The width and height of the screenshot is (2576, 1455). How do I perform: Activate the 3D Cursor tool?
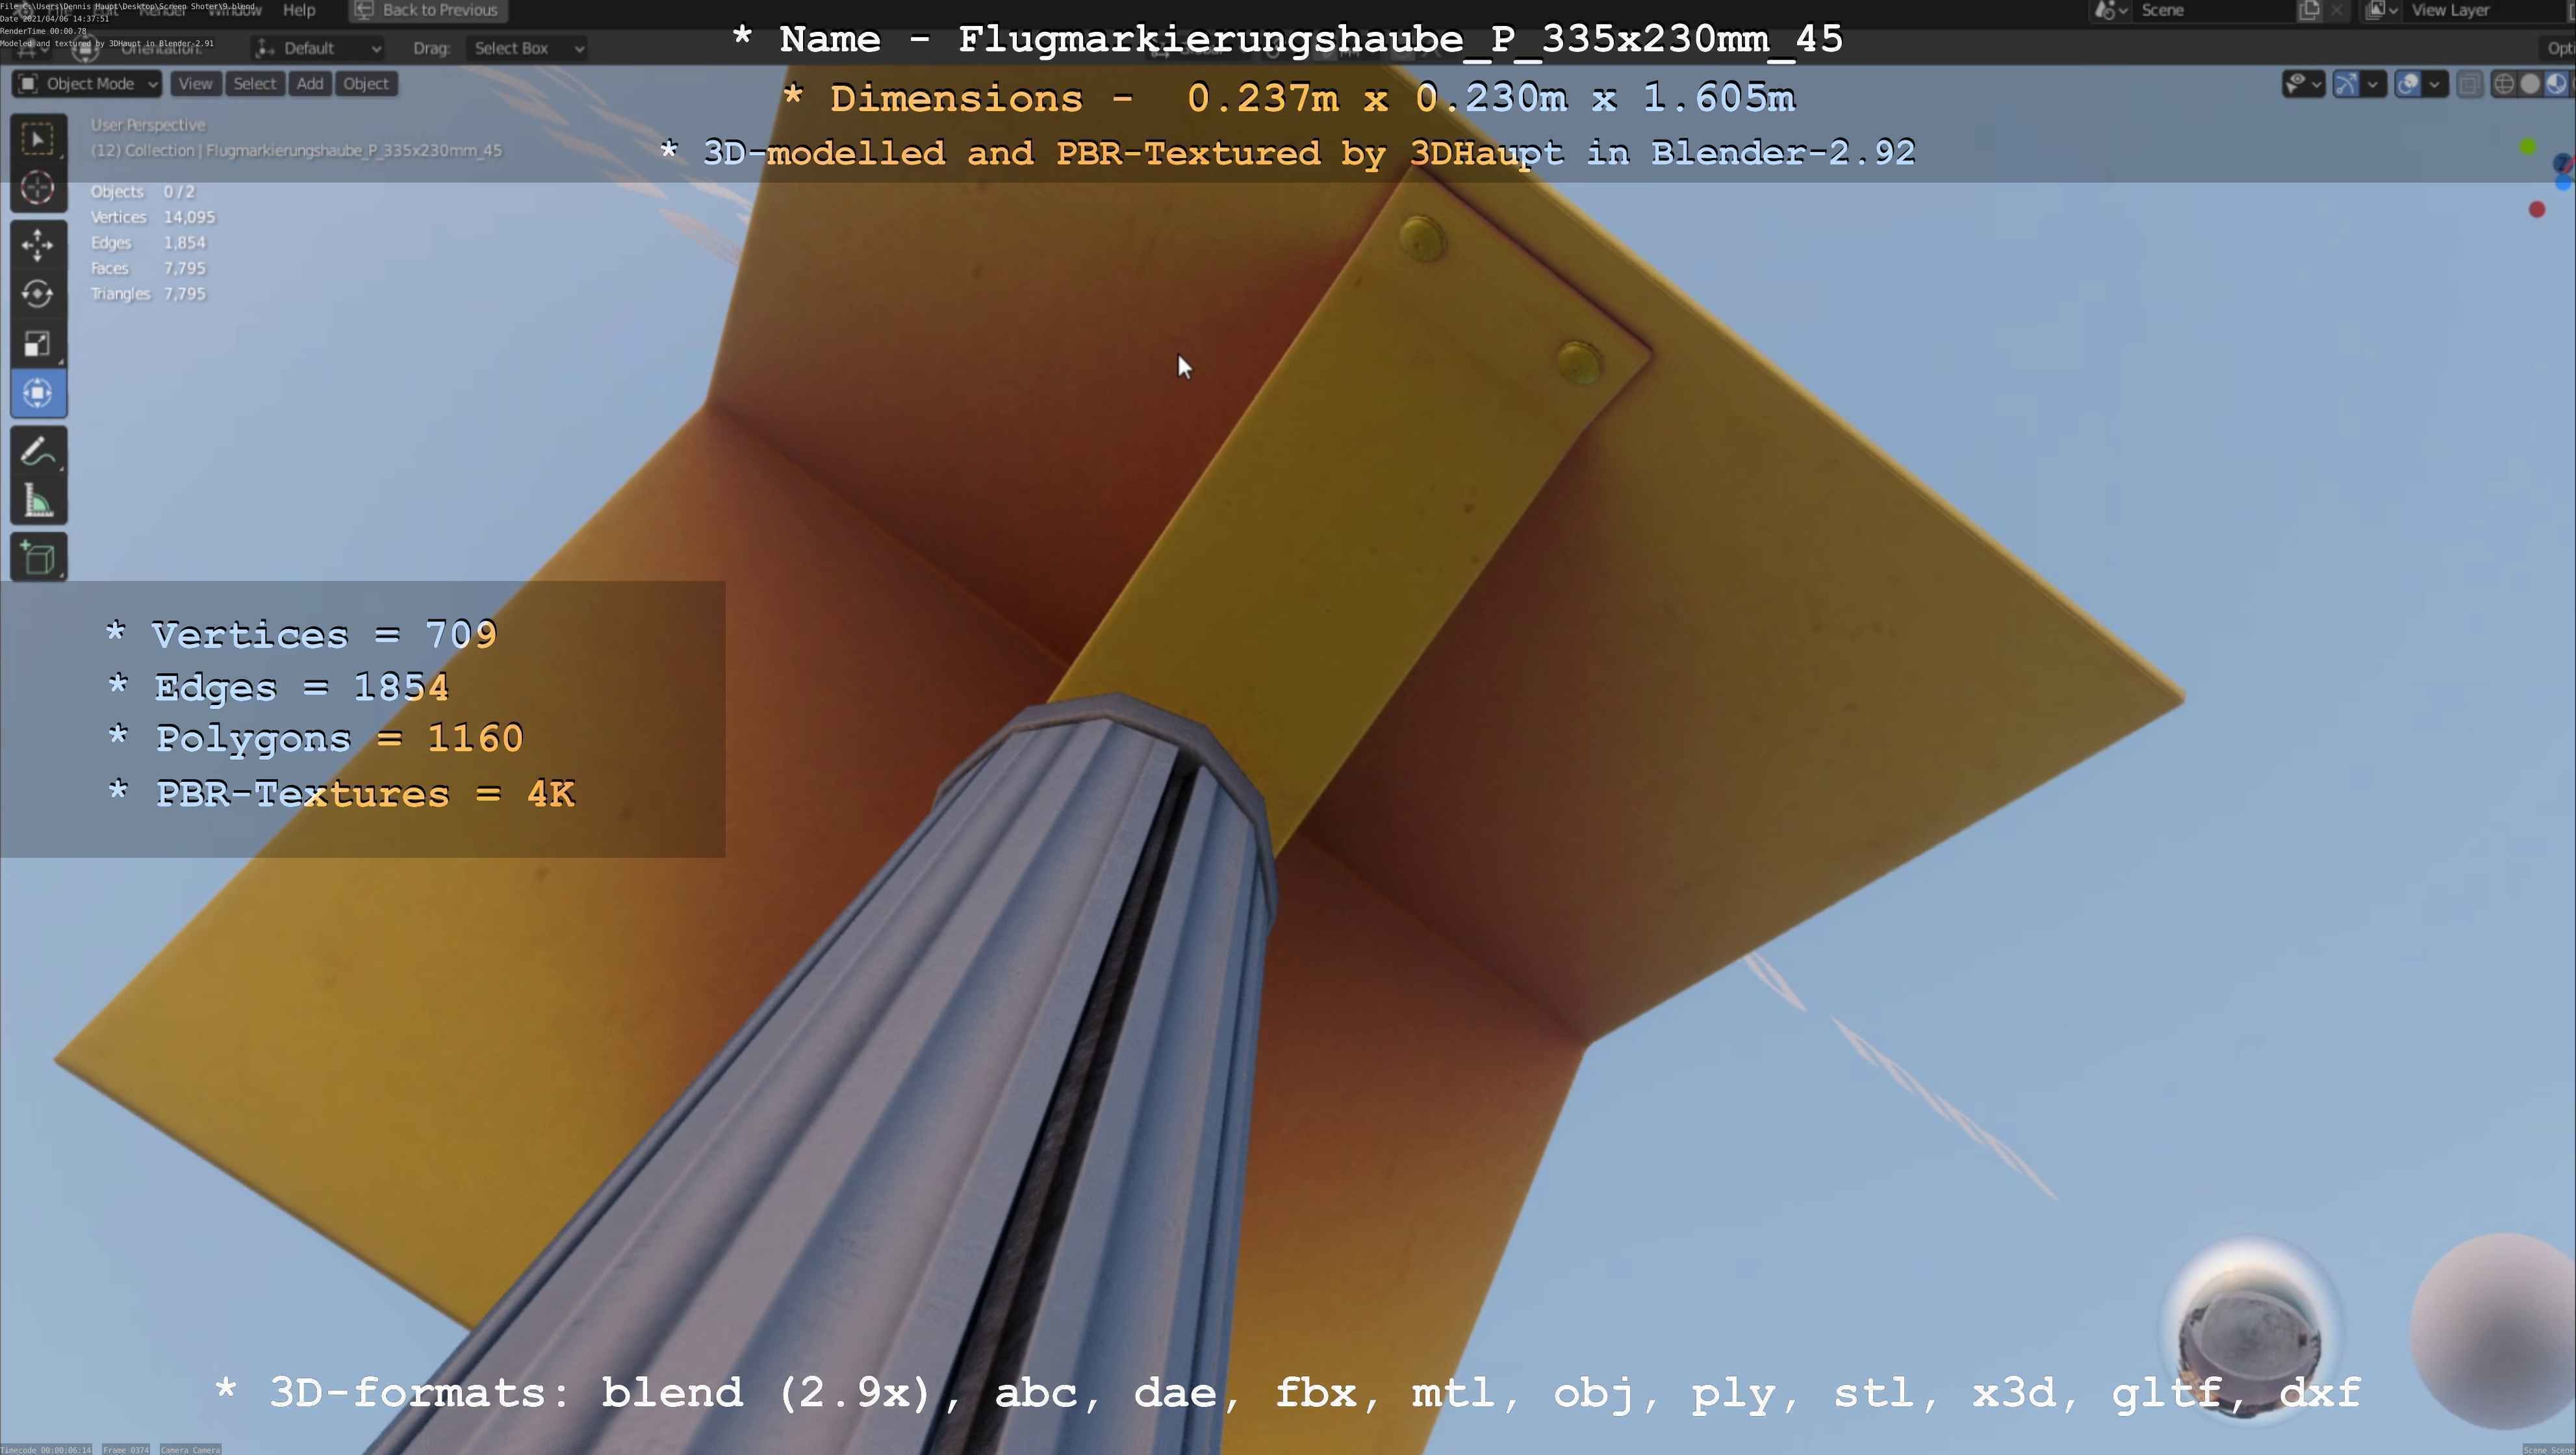pos(38,188)
